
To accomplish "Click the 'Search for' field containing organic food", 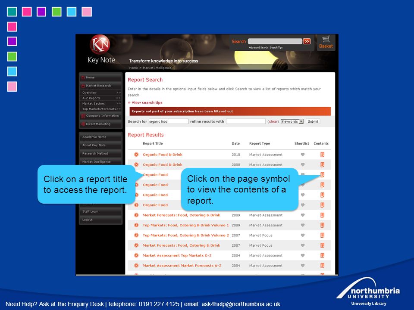I will pyautogui.click(x=169, y=121).
